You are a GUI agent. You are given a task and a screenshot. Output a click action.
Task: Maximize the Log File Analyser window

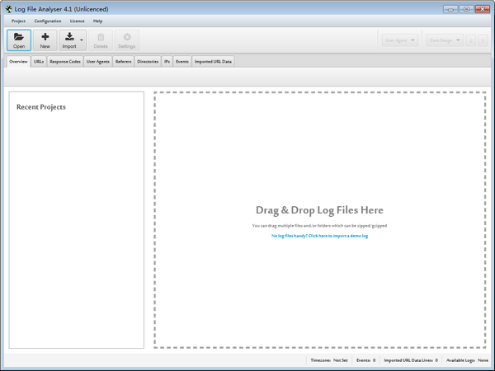pos(466,9)
